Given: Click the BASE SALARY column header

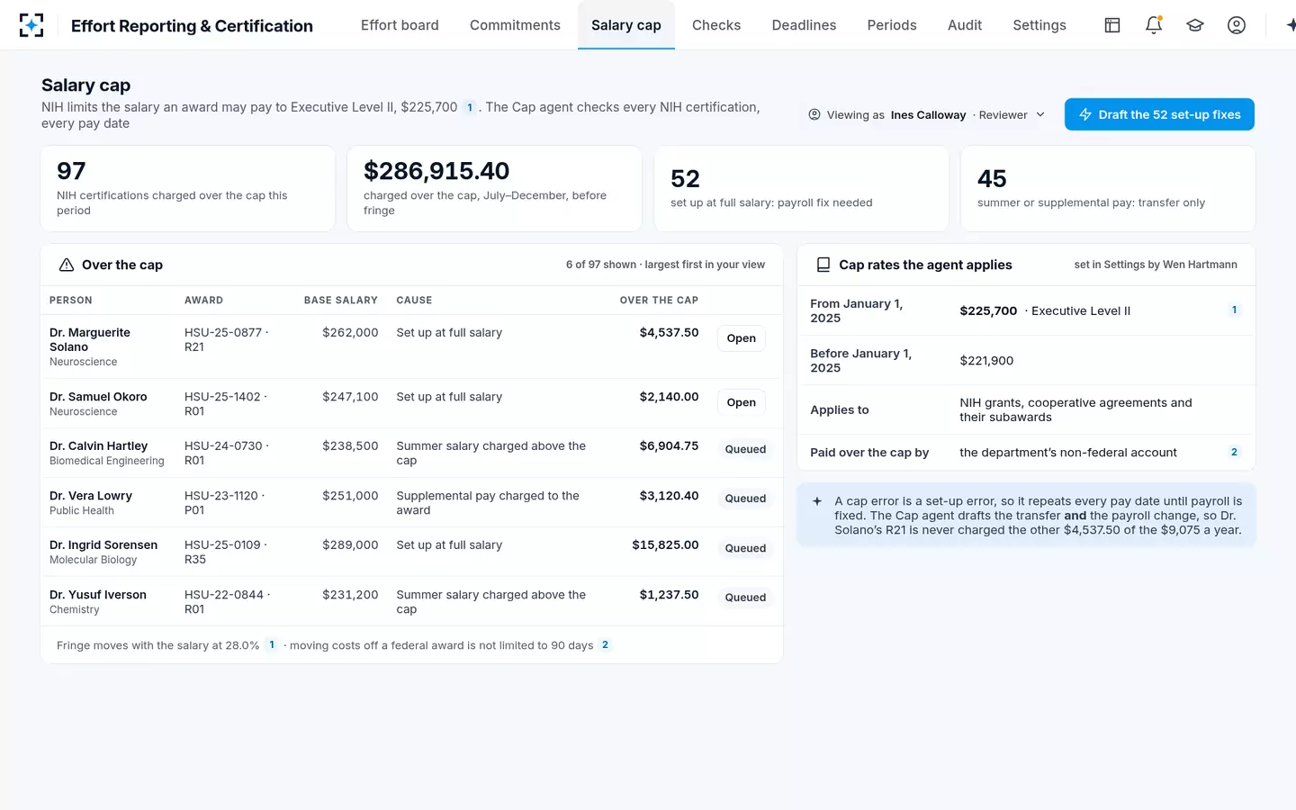Looking at the screenshot, I should click(341, 301).
